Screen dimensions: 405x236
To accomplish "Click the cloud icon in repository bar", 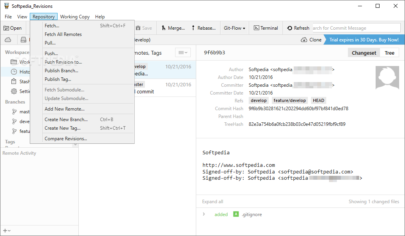I will point(8,40).
